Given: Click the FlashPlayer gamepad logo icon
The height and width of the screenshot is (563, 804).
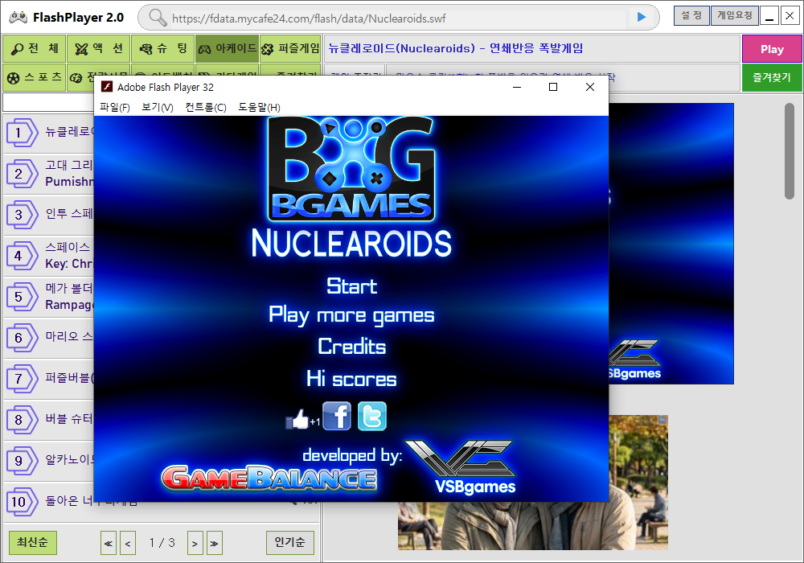Looking at the screenshot, I should [18, 18].
